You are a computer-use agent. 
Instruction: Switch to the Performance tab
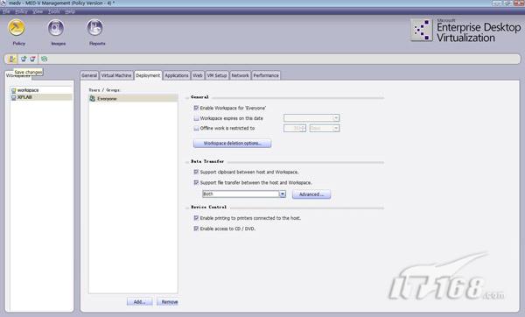click(266, 75)
